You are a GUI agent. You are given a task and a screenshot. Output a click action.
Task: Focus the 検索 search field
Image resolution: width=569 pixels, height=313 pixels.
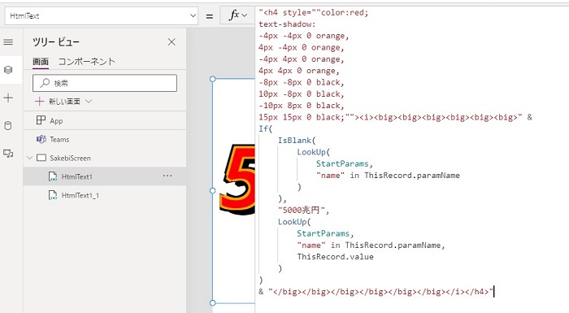[105, 83]
